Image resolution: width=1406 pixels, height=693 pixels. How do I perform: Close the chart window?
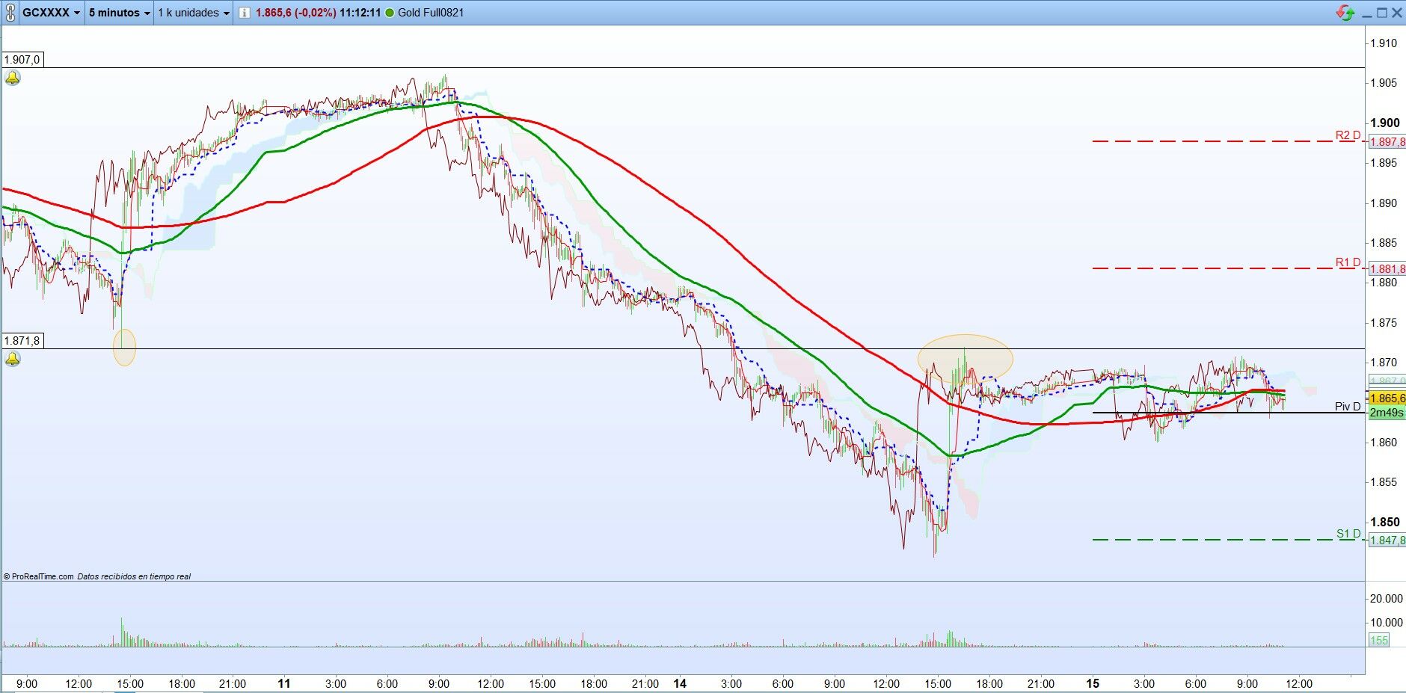coord(1396,13)
